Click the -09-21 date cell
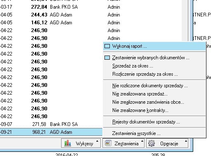The width and height of the screenshot is (211, 156). coord(6,132)
